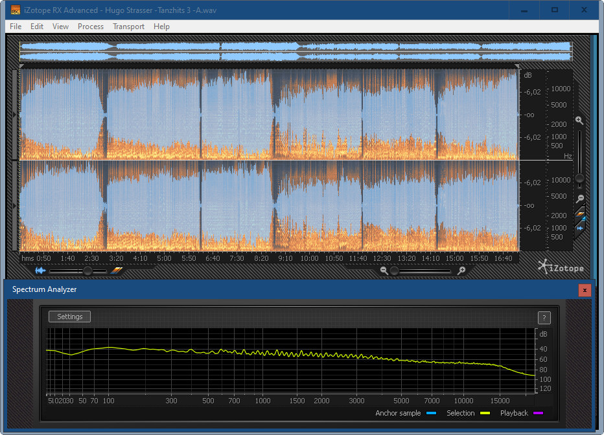Click the blue waveform icon at bottom left

[41, 271]
